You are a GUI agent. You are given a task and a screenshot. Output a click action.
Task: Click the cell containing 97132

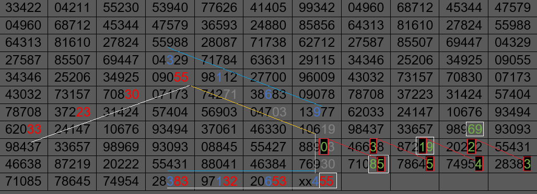(219, 182)
